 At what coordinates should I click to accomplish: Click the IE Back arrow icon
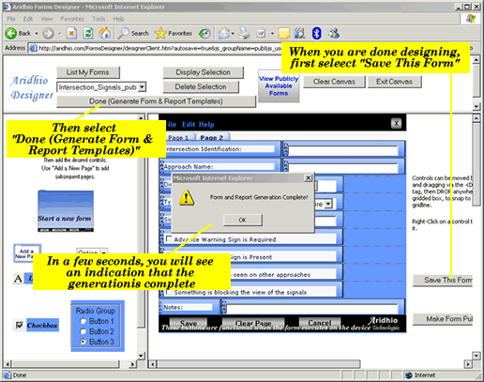pos(11,33)
